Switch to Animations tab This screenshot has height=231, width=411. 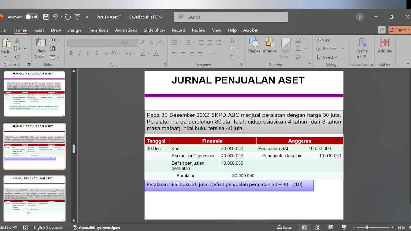[126, 30]
